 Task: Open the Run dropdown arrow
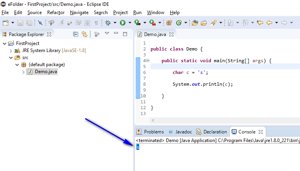(x=130, y=23)
